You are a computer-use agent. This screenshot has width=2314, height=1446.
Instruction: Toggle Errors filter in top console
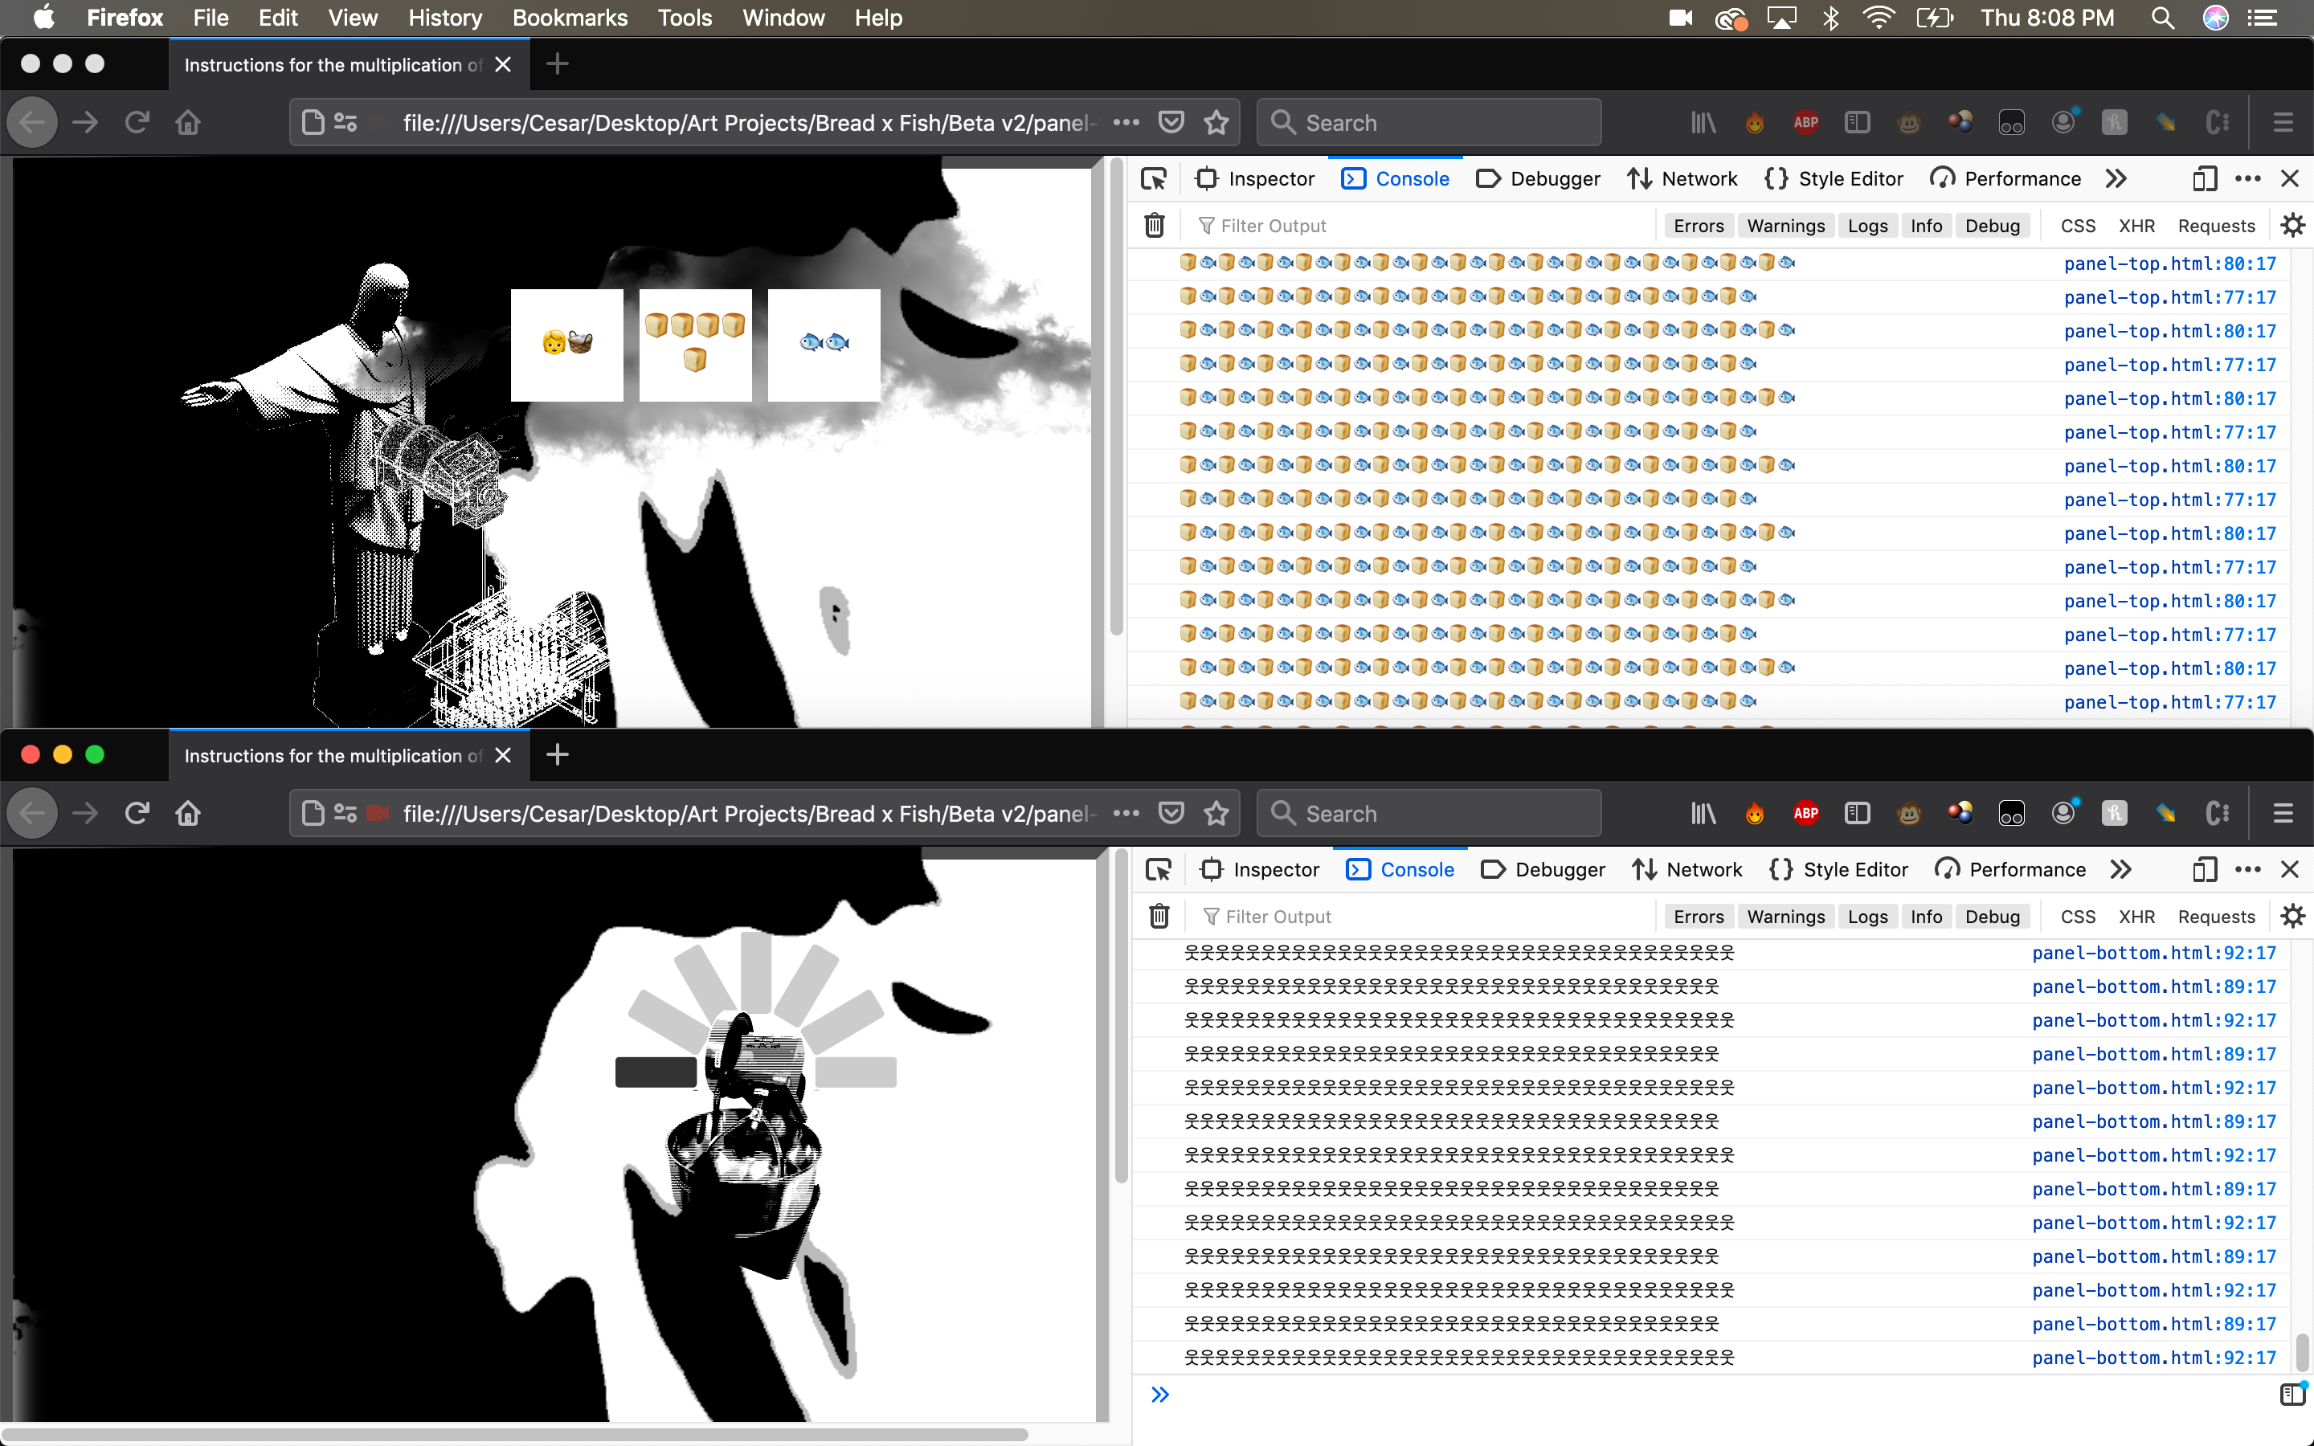pyautogui.click(x=1699, y=226)
